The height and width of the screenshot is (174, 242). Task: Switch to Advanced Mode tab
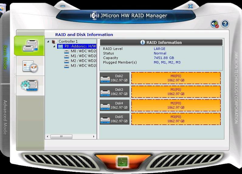click(5, 117)
